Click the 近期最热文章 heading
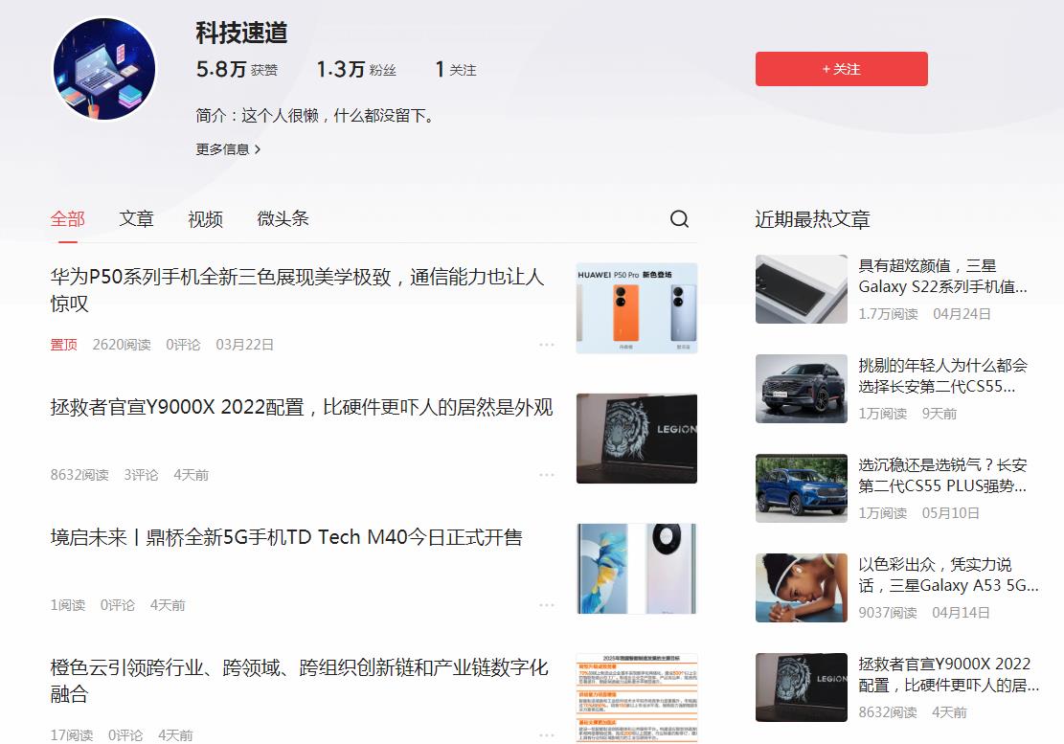 [x=812, y=219]
